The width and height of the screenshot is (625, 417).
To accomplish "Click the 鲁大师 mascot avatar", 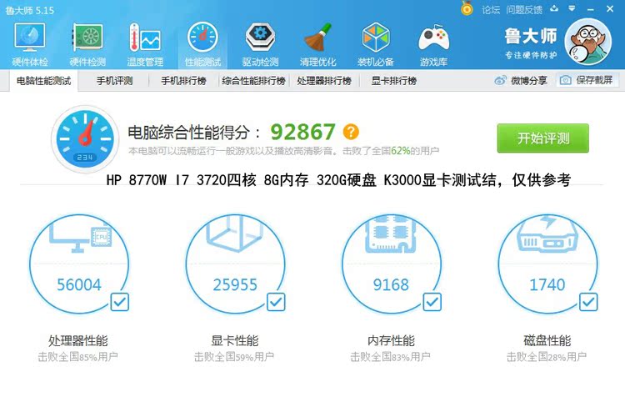I will click(588, 42).
